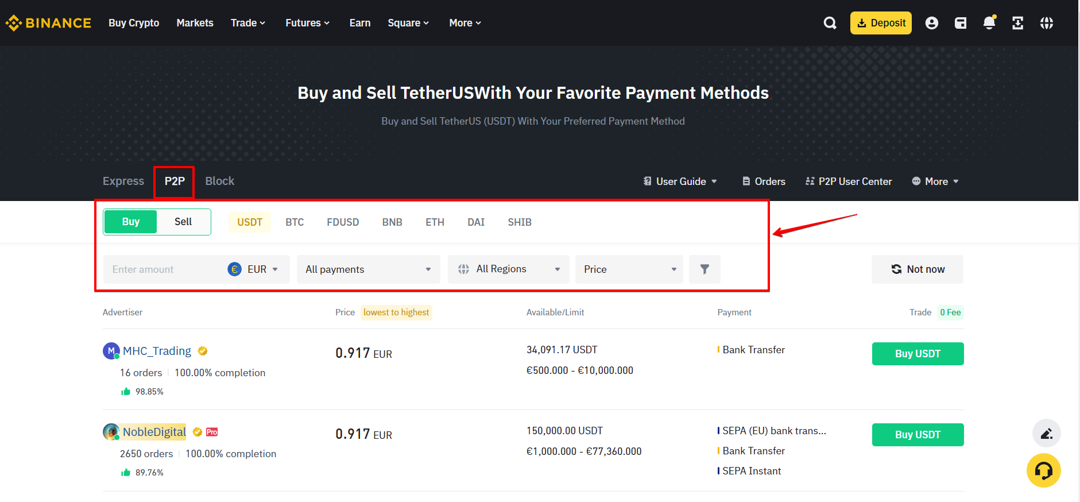This screenshot has width=1080, height=502.
Task: Switch to Buy mode
Action: pos(130,222)
